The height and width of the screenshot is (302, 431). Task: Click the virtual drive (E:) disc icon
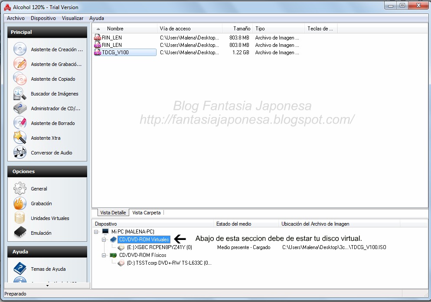121,247
